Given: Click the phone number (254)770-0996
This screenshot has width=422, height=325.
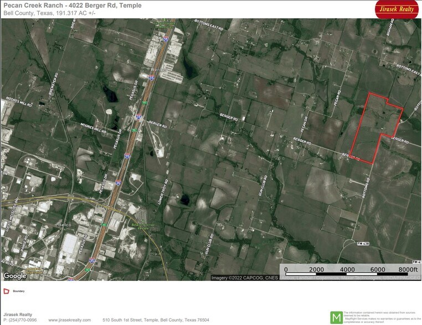Looking at the screenshot, I should coord(23,320).
